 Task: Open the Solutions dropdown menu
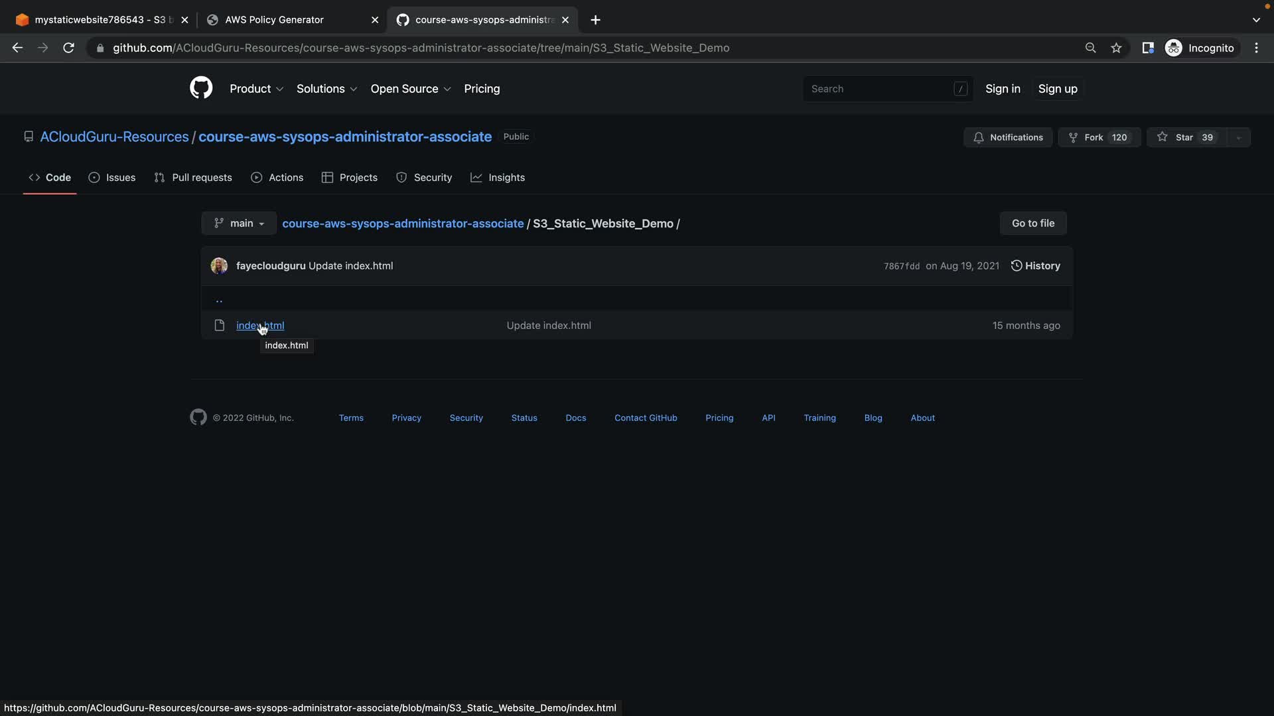point(326,89)
